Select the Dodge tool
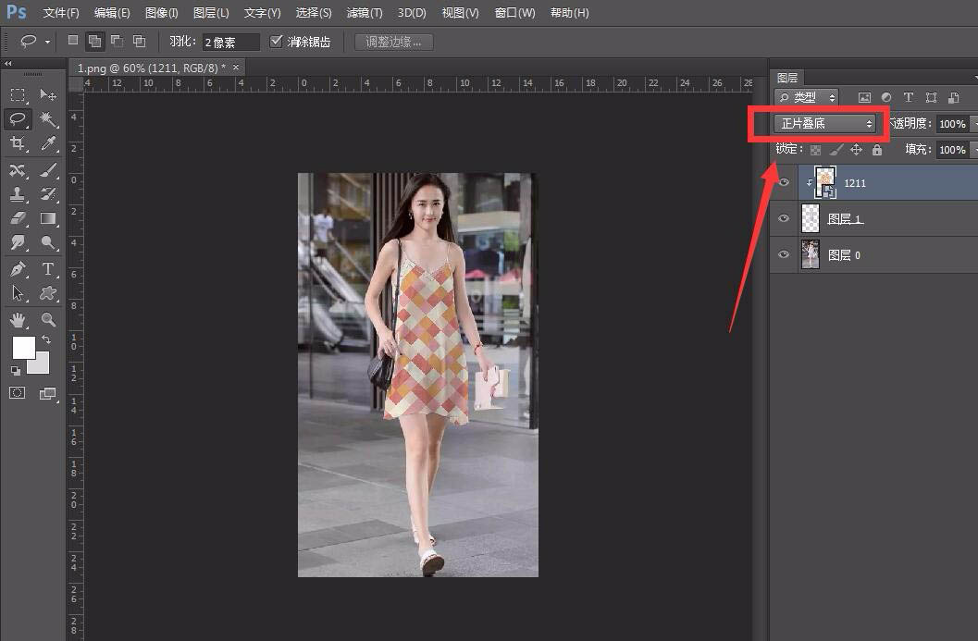Screen dimensions: 978x641 pos(48,242)
